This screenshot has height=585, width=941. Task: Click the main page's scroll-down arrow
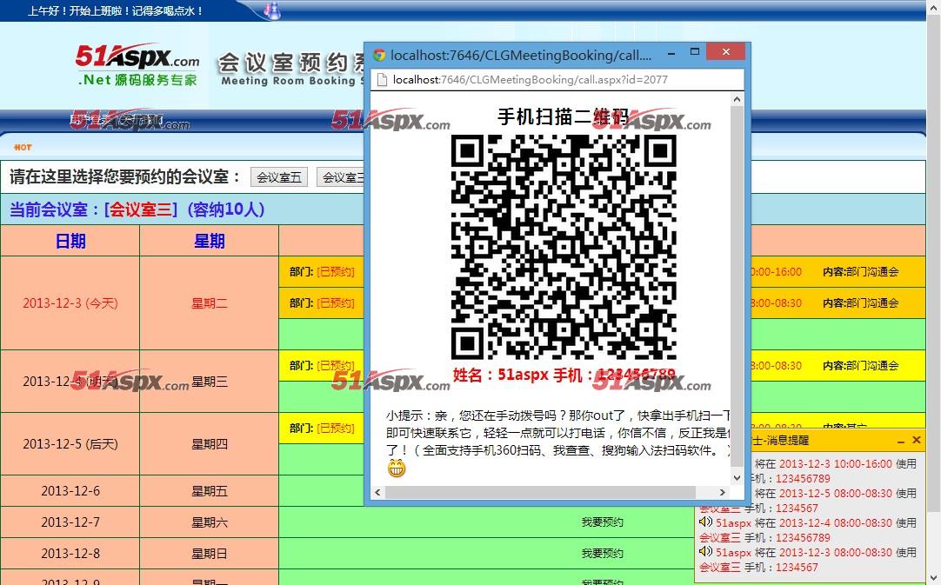[x=934, y=578]
